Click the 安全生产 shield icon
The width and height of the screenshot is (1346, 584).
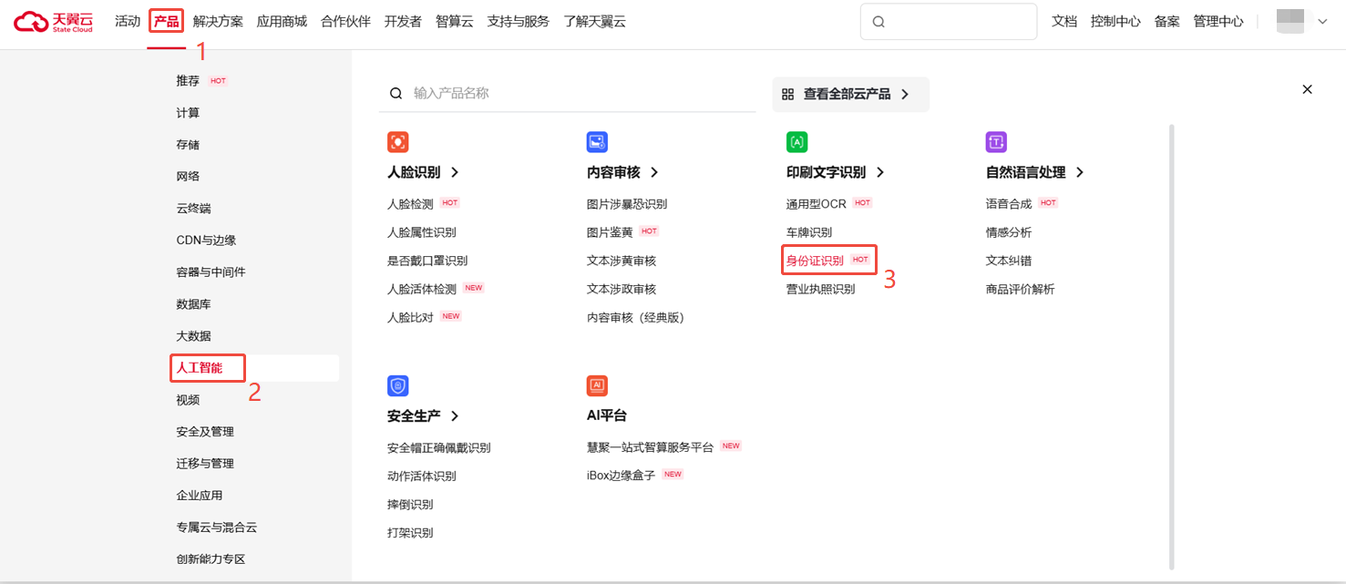coord(397,386)
